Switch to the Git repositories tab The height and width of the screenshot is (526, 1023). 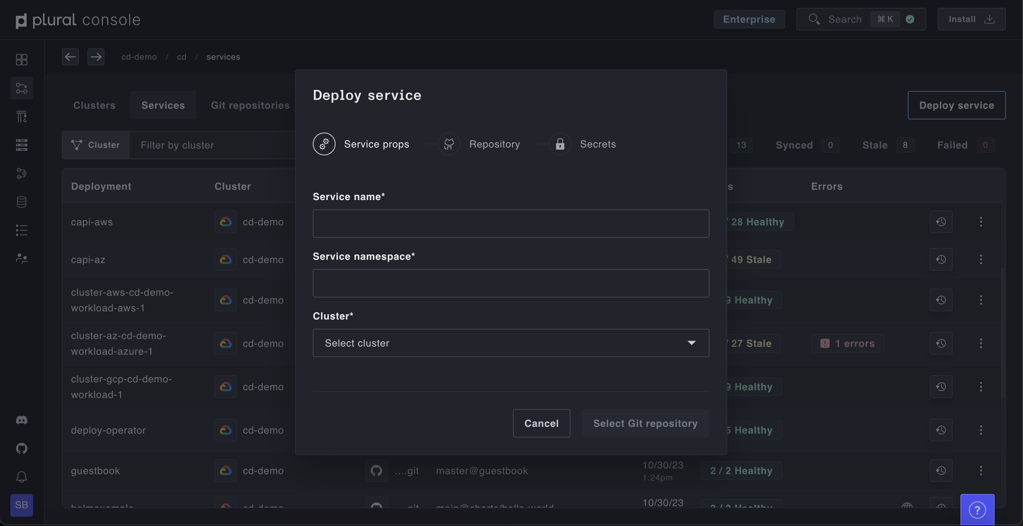250,105
